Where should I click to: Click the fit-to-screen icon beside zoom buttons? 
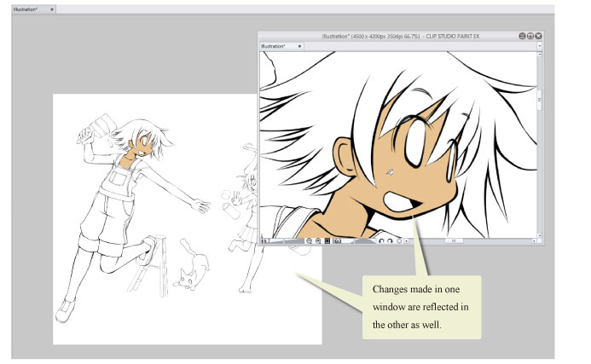coord(327,241)
